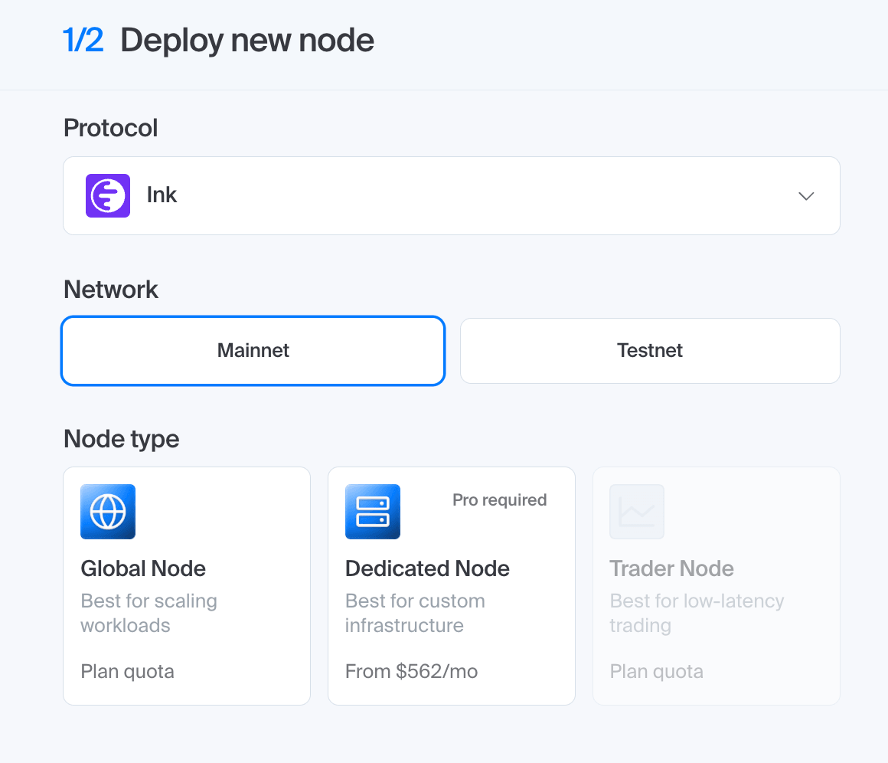The image size is (888, 763).
Task: Click the Best for custom infrastructure description
Action: coord(415,613)
